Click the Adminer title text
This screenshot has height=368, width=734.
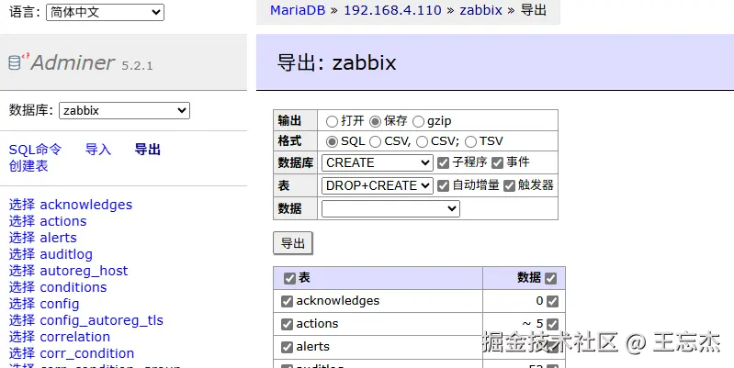pos(73,62)
